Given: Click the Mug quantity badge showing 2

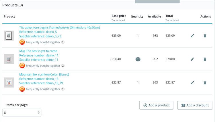Looking at the screenshot, I should (x=138, y=59).
